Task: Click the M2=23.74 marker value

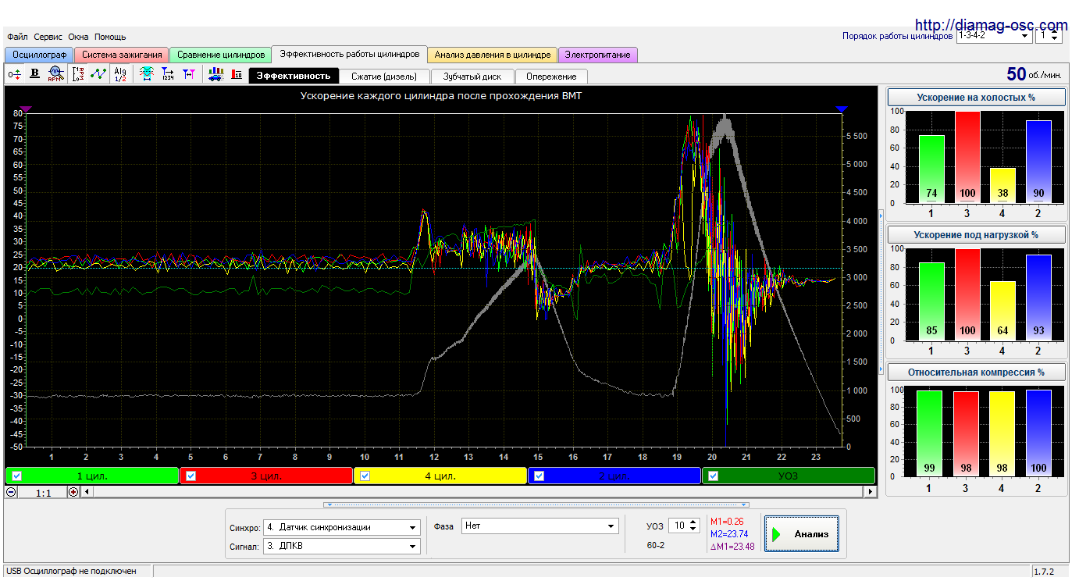Action: click(x=730, y=533)
